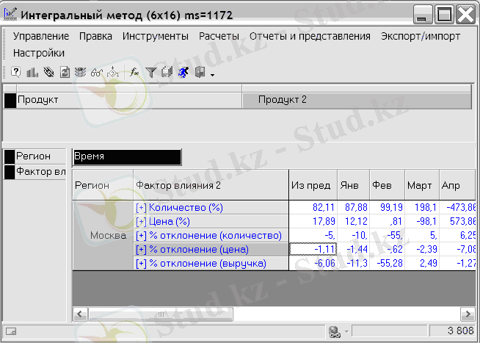Click the Янв column header

click(x=353, y=185)
